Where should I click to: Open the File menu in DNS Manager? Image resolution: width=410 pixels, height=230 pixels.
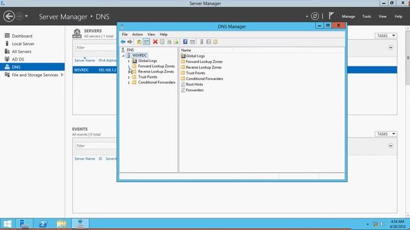(x=125, y=34)
